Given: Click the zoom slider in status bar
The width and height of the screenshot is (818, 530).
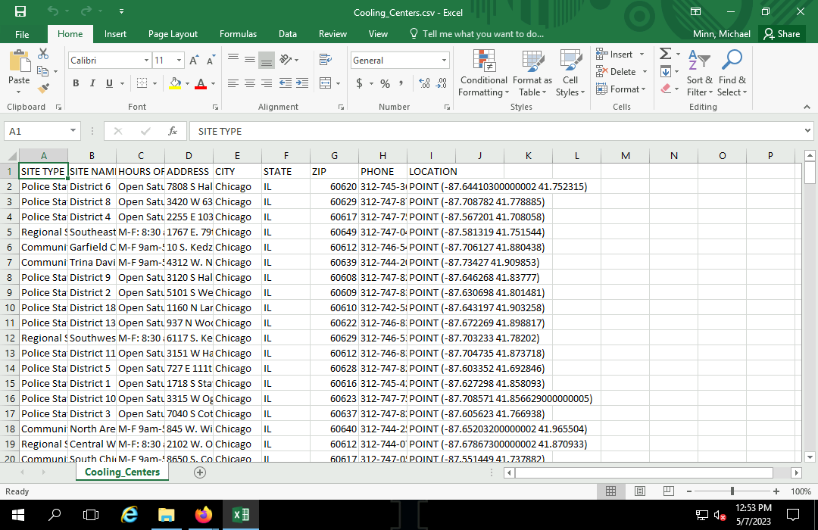Looking at the screenshot, I should tap(732, 491).
